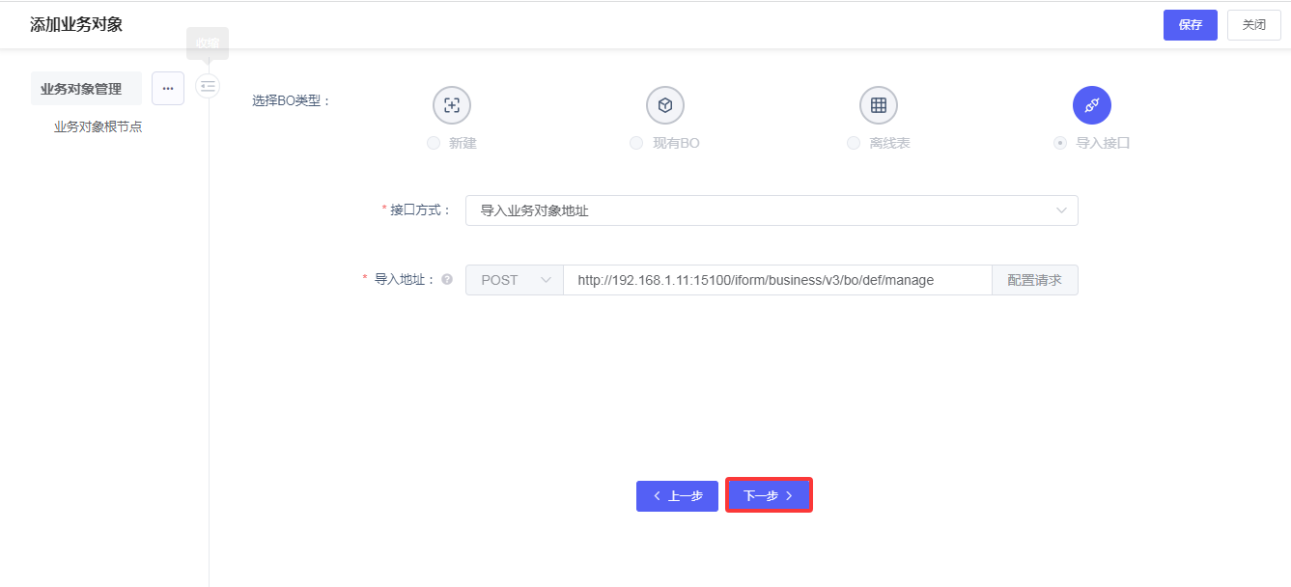Screen dimensions: 1291x587
Task: Select the 业务对象根节点 tree node
Action: [98, 126]
